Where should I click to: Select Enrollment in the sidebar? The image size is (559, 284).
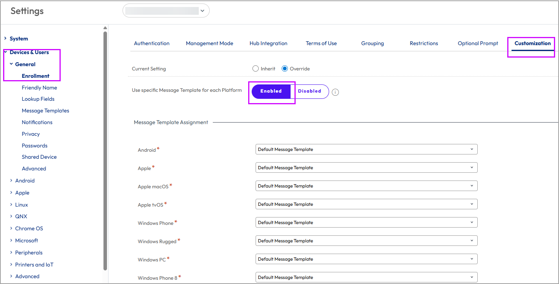click(35, 76)
